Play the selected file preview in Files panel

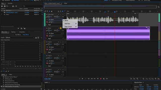coord(18,28)
